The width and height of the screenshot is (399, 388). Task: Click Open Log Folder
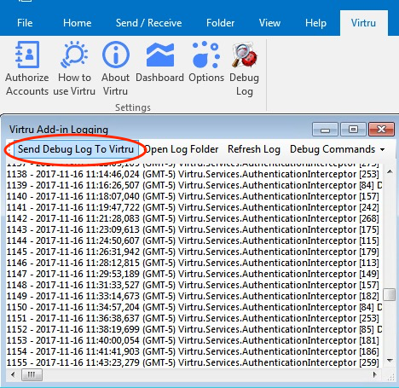182,149
